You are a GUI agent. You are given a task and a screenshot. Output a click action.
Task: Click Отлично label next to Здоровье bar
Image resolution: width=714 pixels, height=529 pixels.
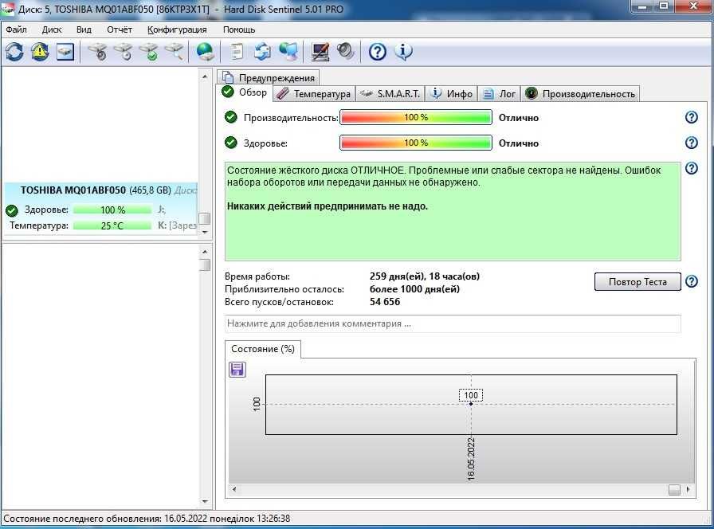click(519, 143)
